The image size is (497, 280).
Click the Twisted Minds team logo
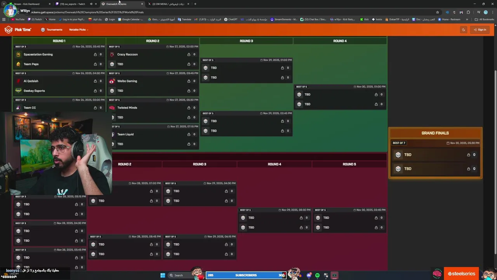coord(112,108)
